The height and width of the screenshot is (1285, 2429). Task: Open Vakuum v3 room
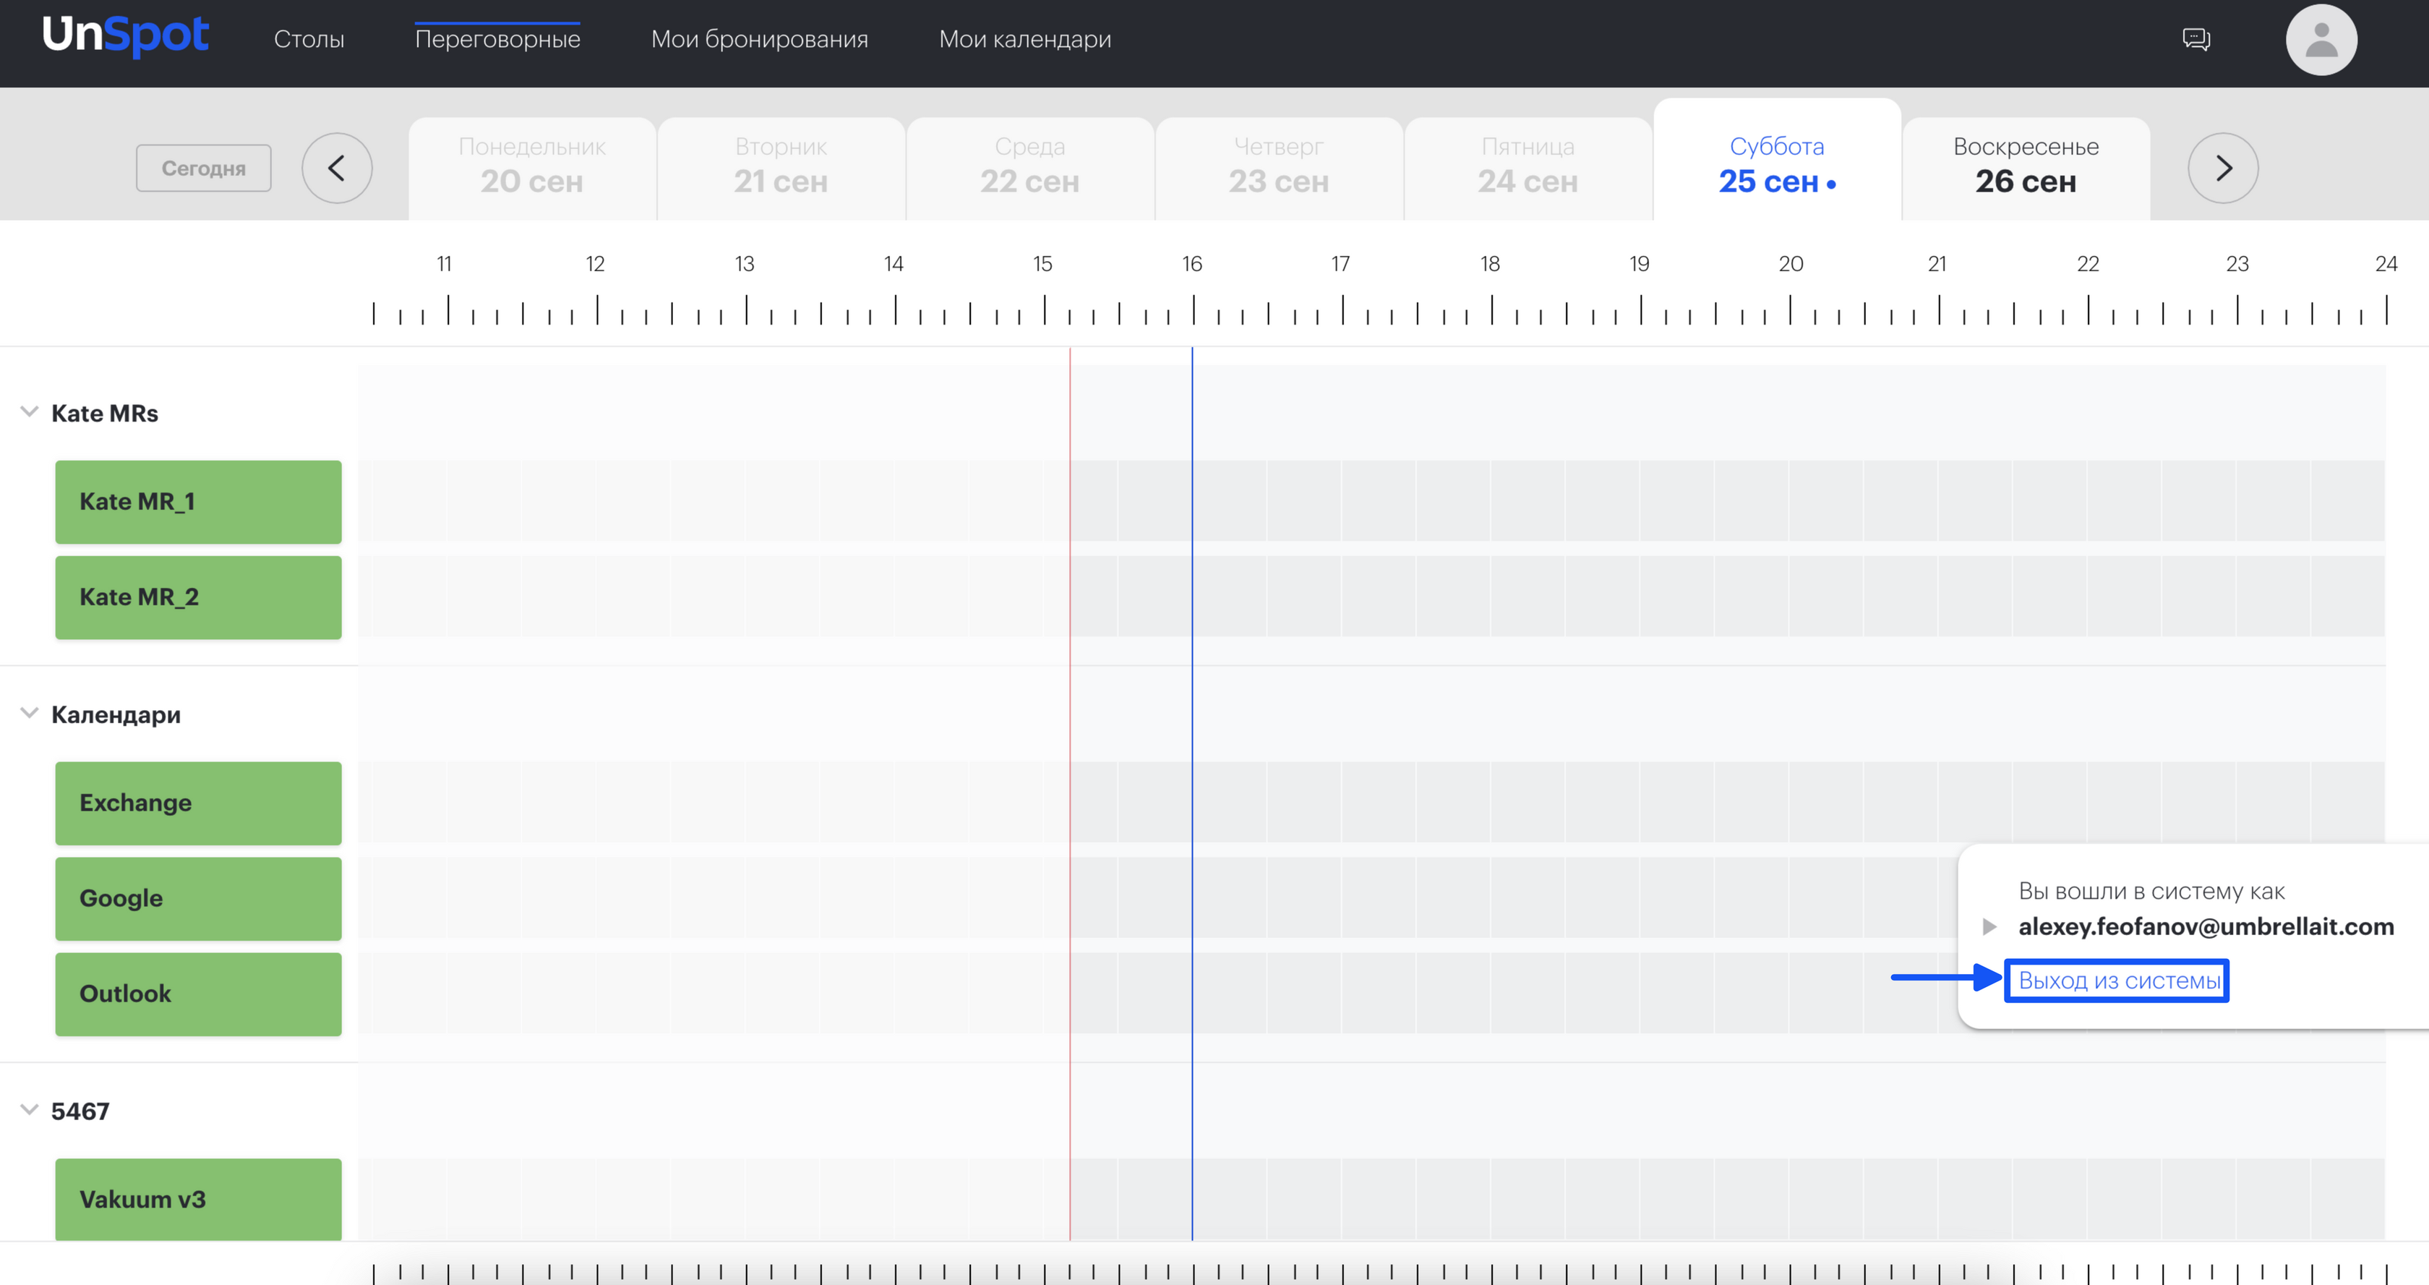point(198,1199)
